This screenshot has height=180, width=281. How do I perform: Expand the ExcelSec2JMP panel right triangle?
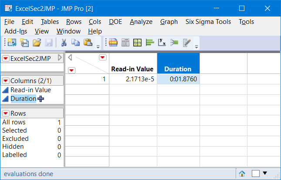tap(60, 58)
